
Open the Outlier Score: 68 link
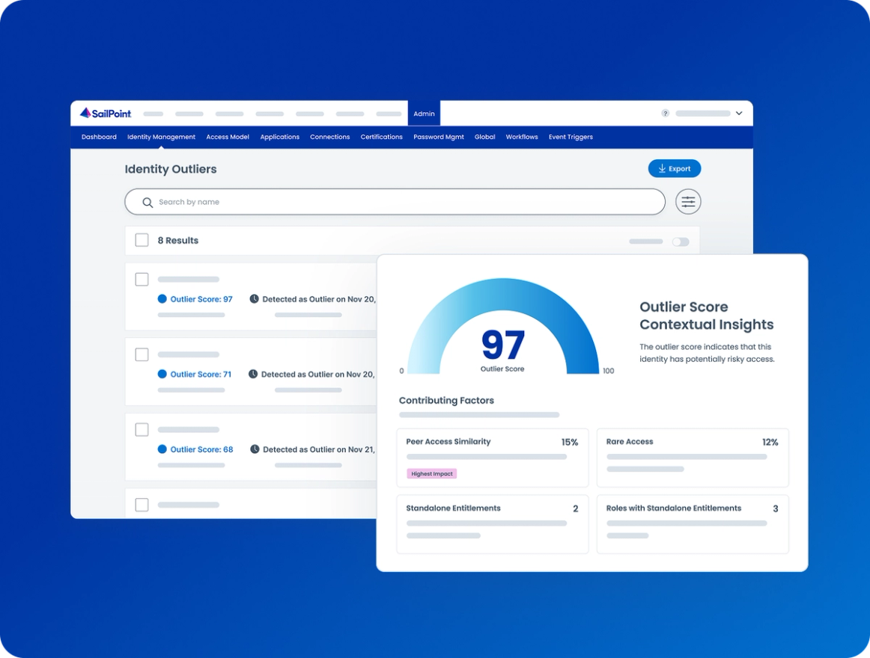coord(201,449)
